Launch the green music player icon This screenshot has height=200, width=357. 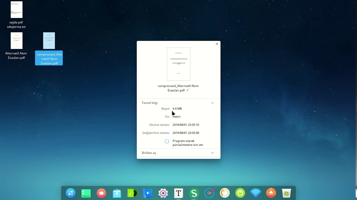point(132,193)
